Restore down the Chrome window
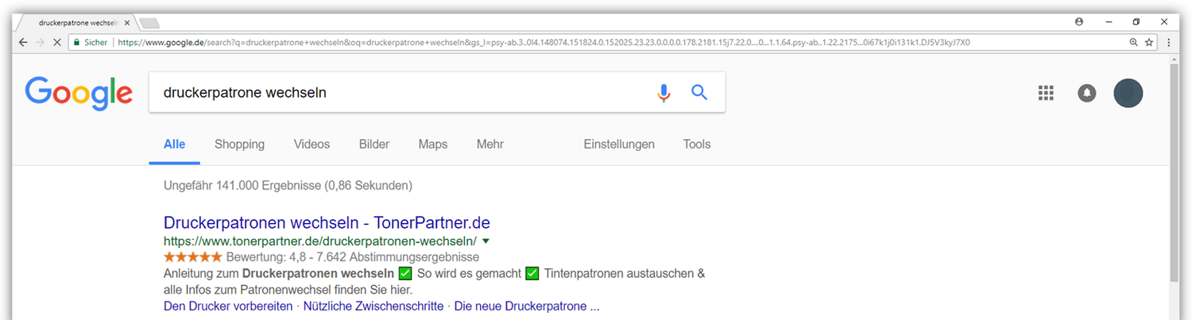Viewport: 1192px width, 320px height. pyautogui.click(x=1136, y=22)
